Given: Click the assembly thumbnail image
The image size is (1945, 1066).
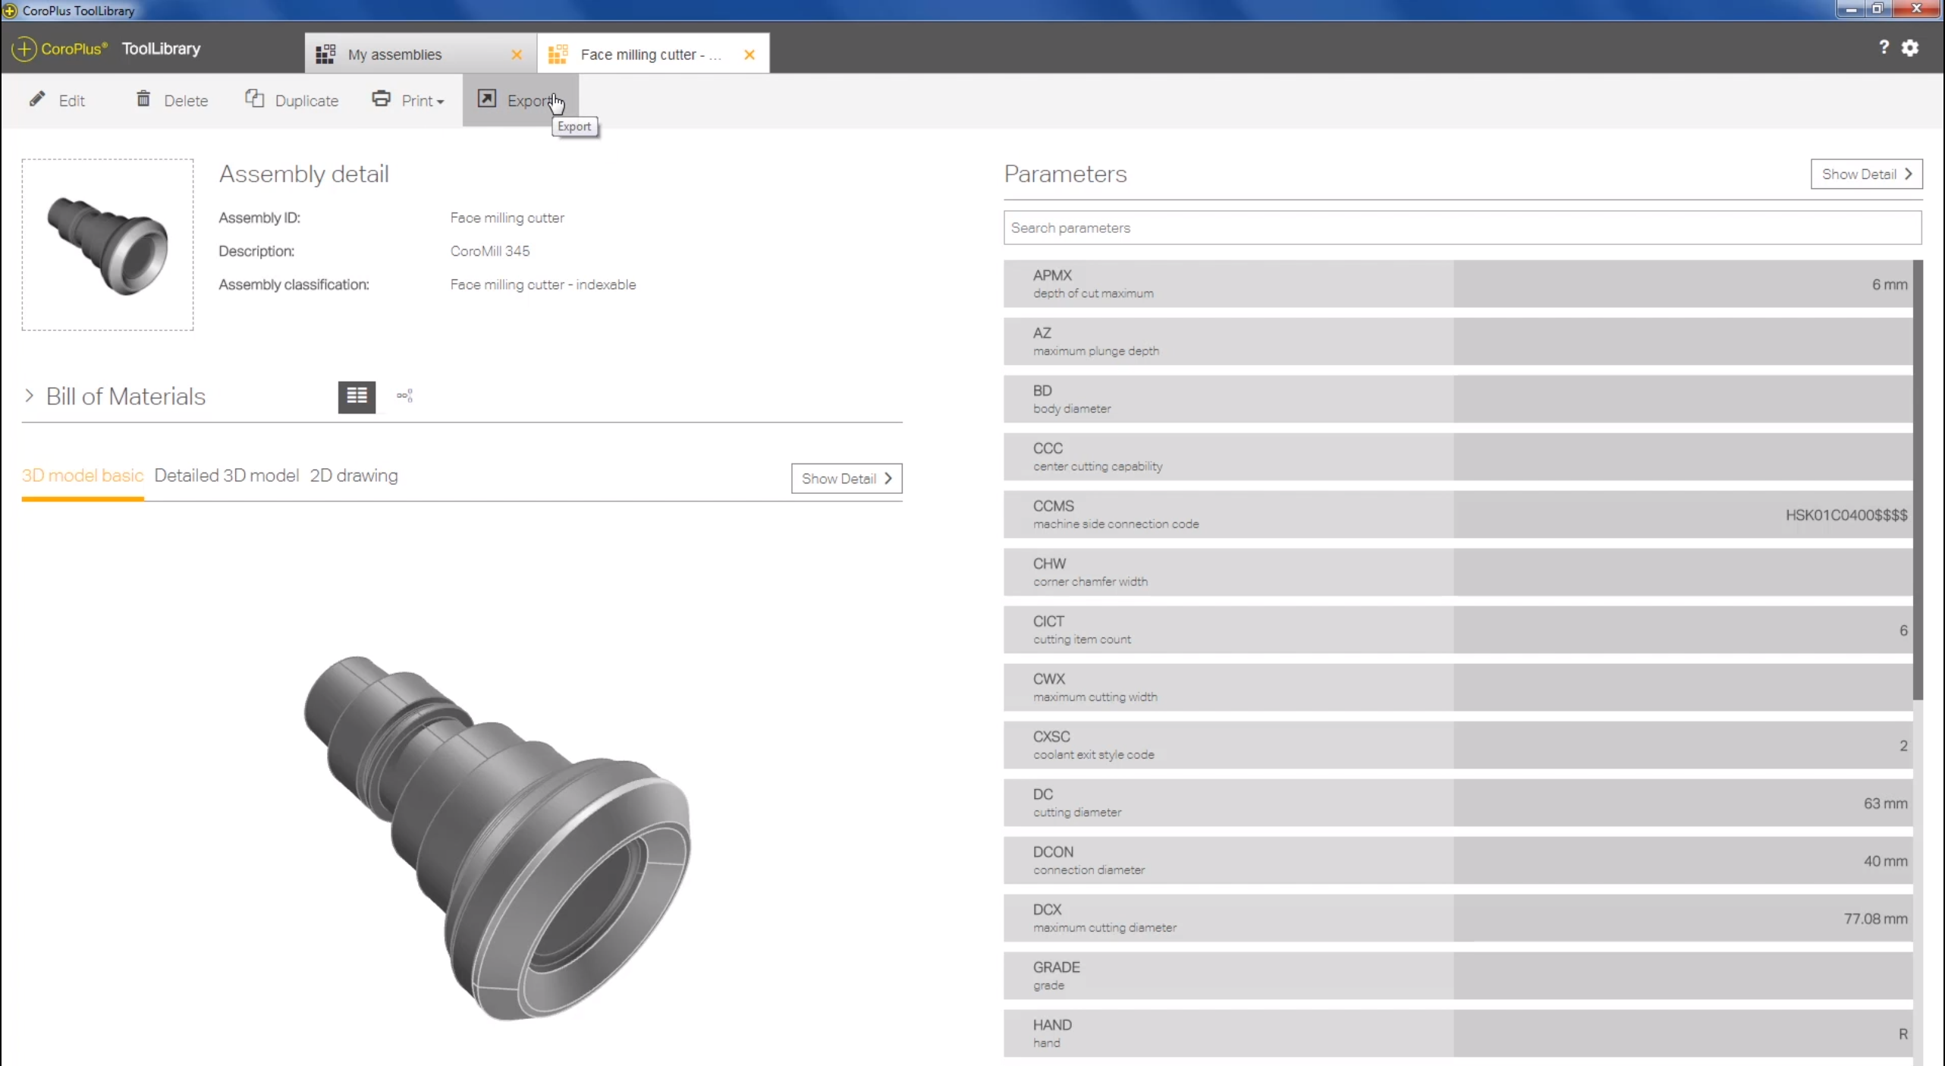Looking at the screenshot, I should [108, 245].
